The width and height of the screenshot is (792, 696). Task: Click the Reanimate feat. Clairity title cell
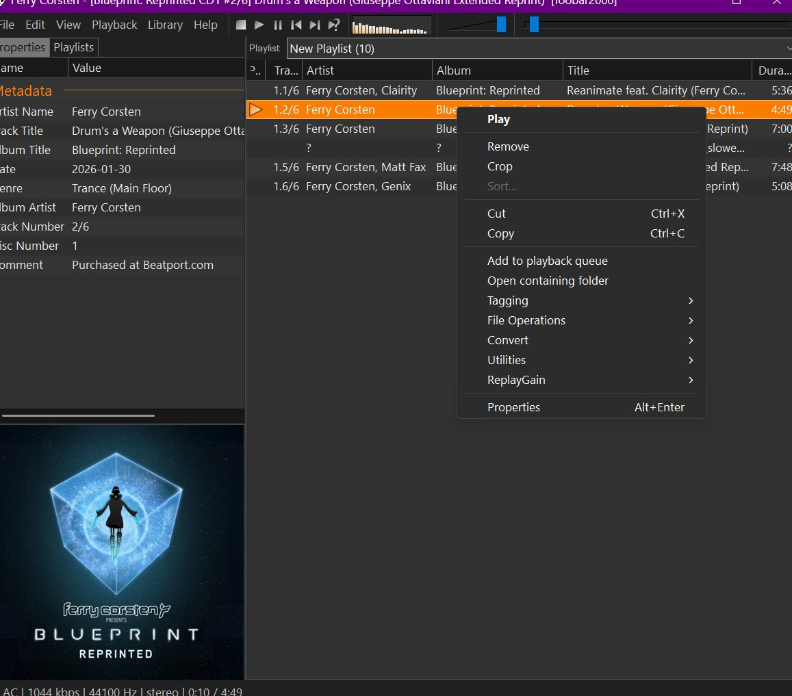click(656, 90)
